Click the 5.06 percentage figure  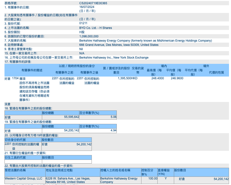click(x=114, y=117)
